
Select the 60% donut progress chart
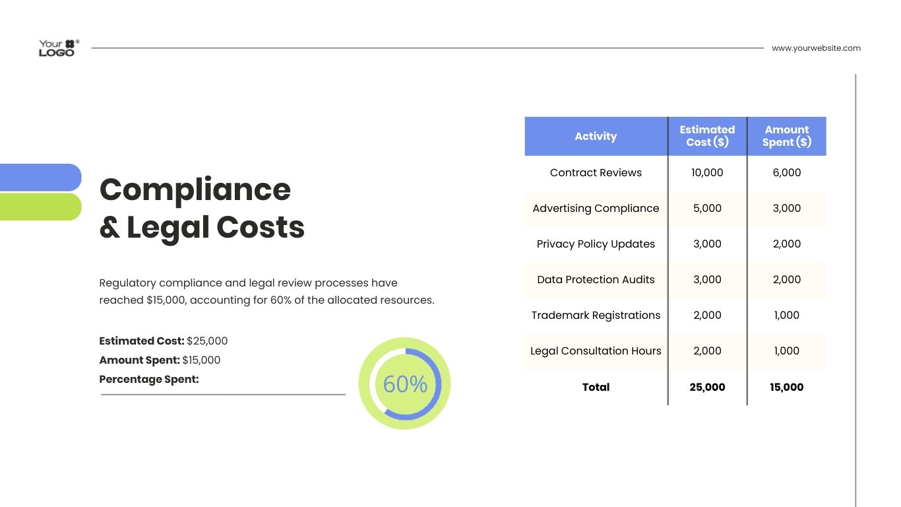tap(404, 384)
